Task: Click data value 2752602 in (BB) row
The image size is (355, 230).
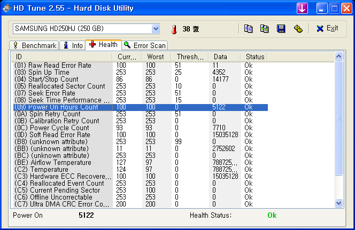Action: pos(223,149)
